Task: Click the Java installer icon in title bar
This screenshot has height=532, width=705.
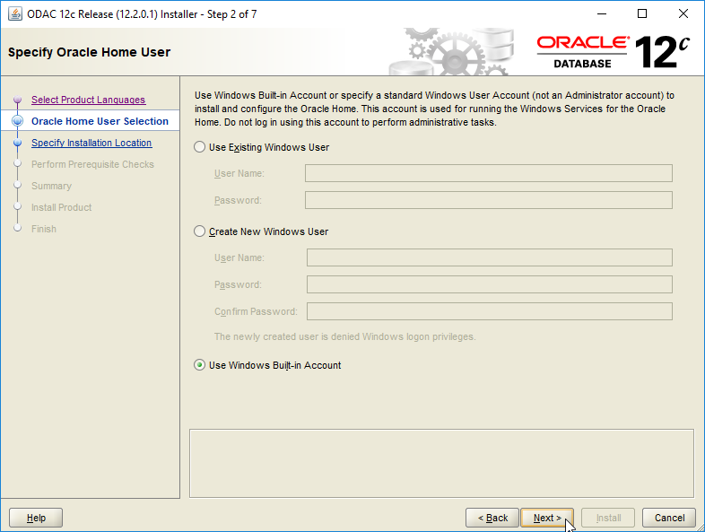Action: tap(15, 14)
